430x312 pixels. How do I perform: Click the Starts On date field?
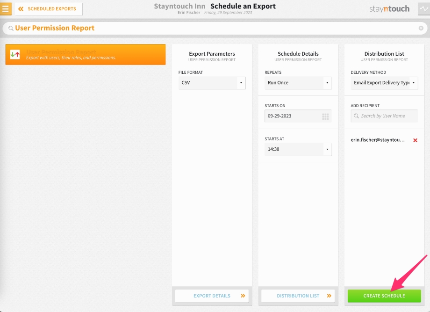298,116
